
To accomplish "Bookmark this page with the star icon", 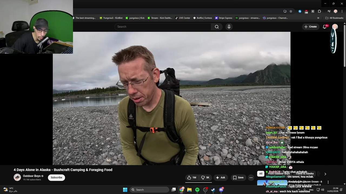I will pyautogui.click(x=291, y=11).
